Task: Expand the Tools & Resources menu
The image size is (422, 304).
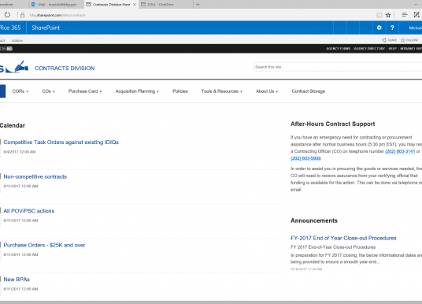Action: (222, 91)
